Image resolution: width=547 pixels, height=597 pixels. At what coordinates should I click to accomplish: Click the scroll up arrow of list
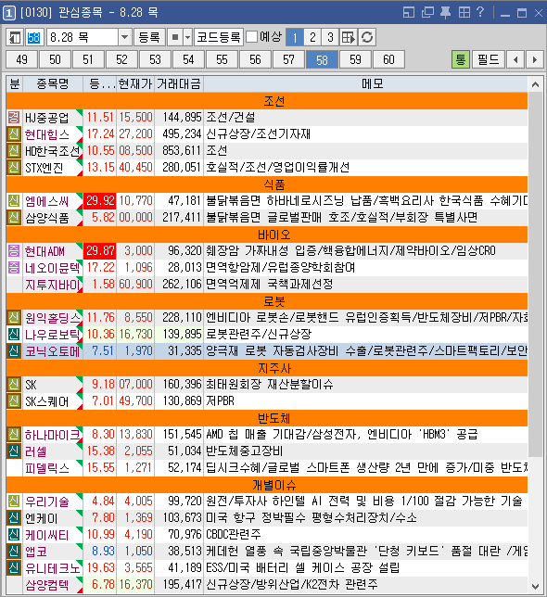[x=535, y=84]
